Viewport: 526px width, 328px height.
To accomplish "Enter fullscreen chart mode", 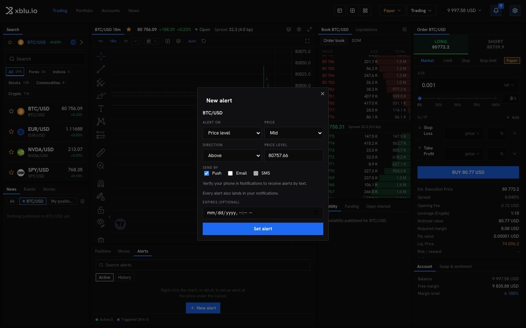I will [307, 41].
